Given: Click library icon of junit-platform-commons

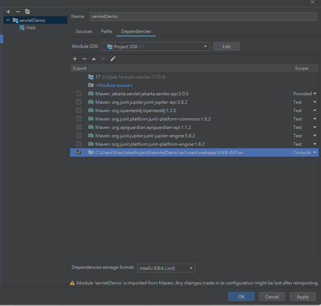Looking at the screenshot, I should coord(91,119).
